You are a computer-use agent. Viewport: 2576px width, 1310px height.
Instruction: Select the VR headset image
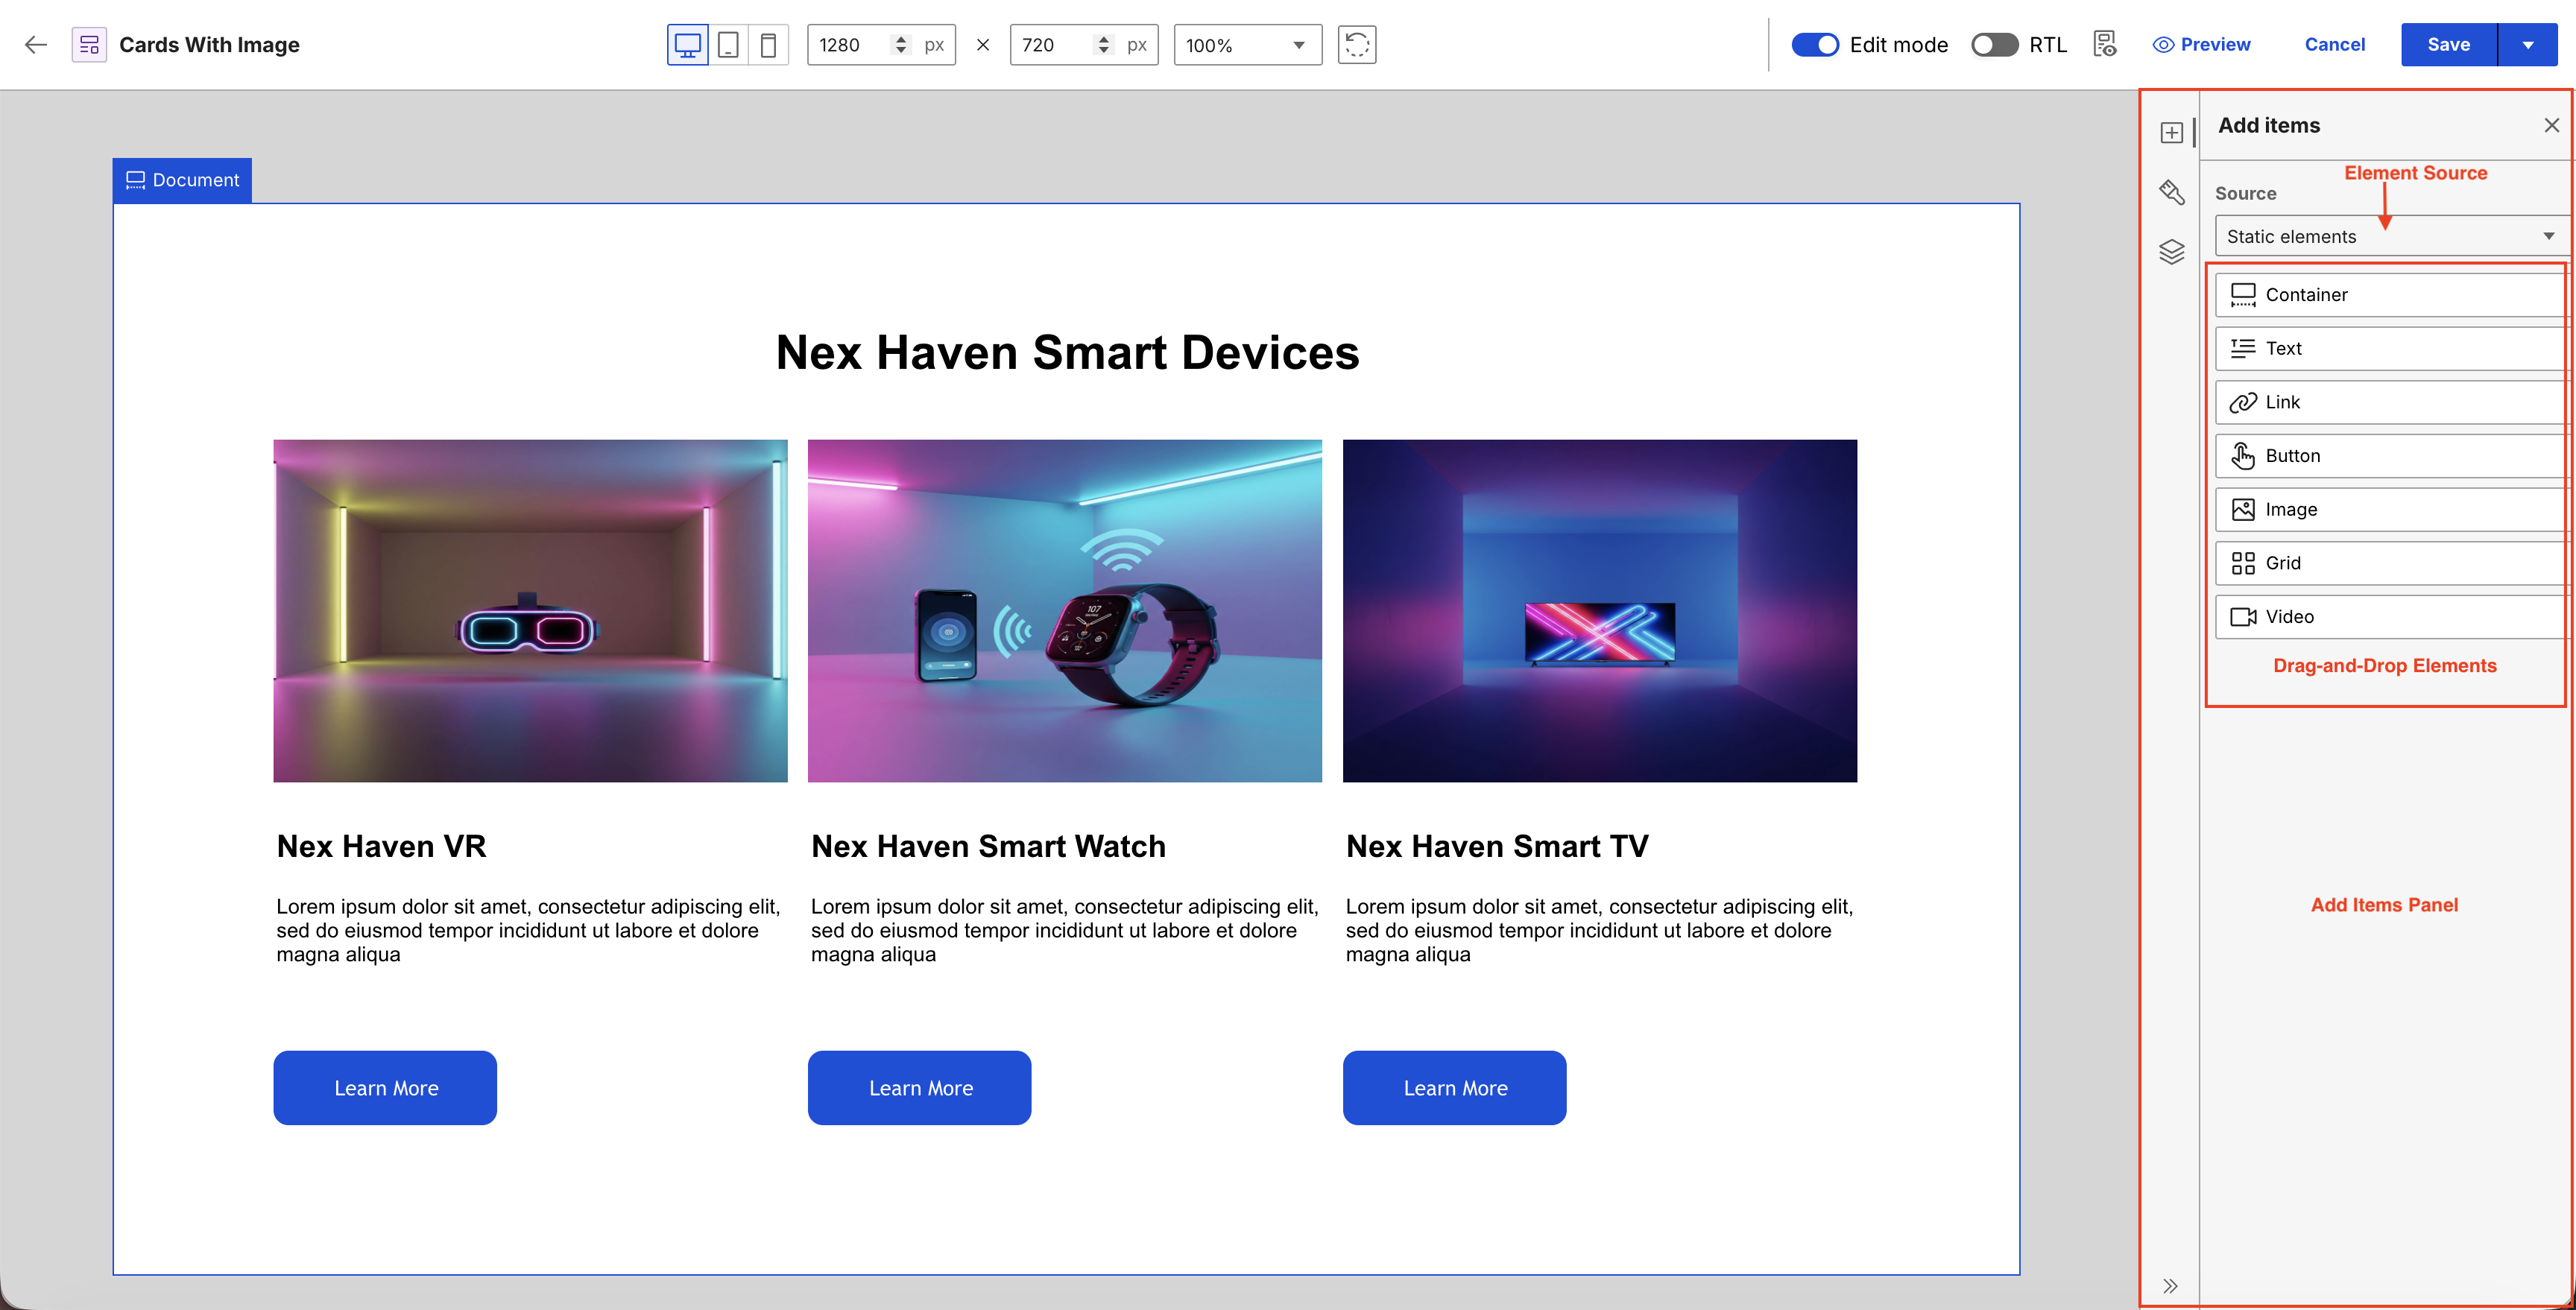[x=530, y=611]
